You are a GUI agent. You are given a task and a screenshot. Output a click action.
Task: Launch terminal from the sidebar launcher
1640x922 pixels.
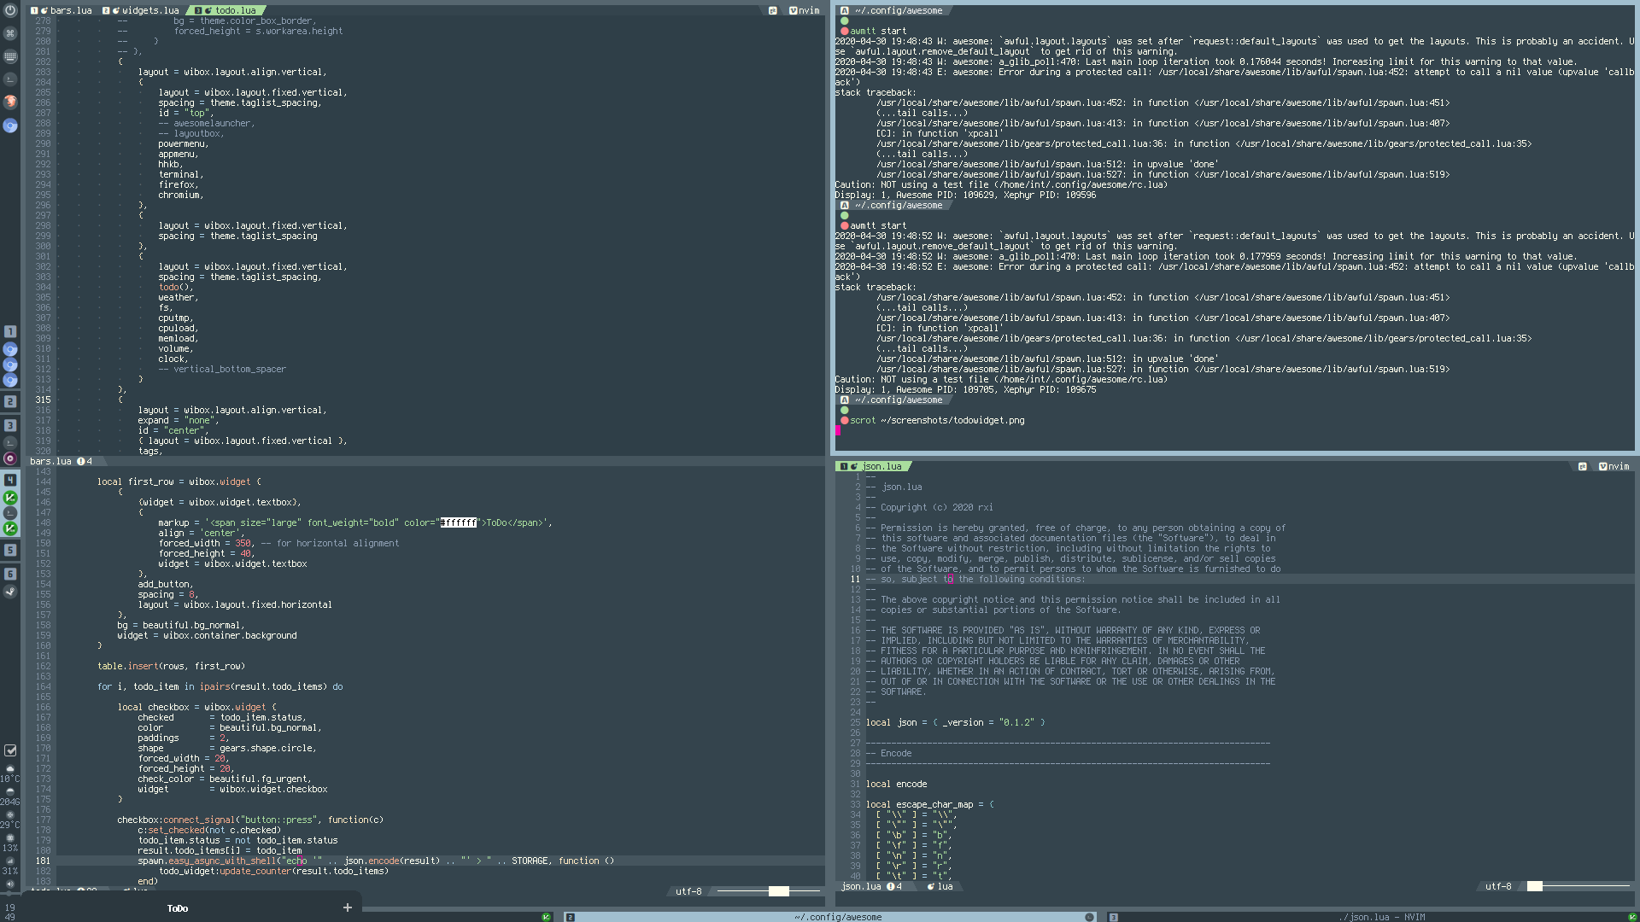point(10,79)
